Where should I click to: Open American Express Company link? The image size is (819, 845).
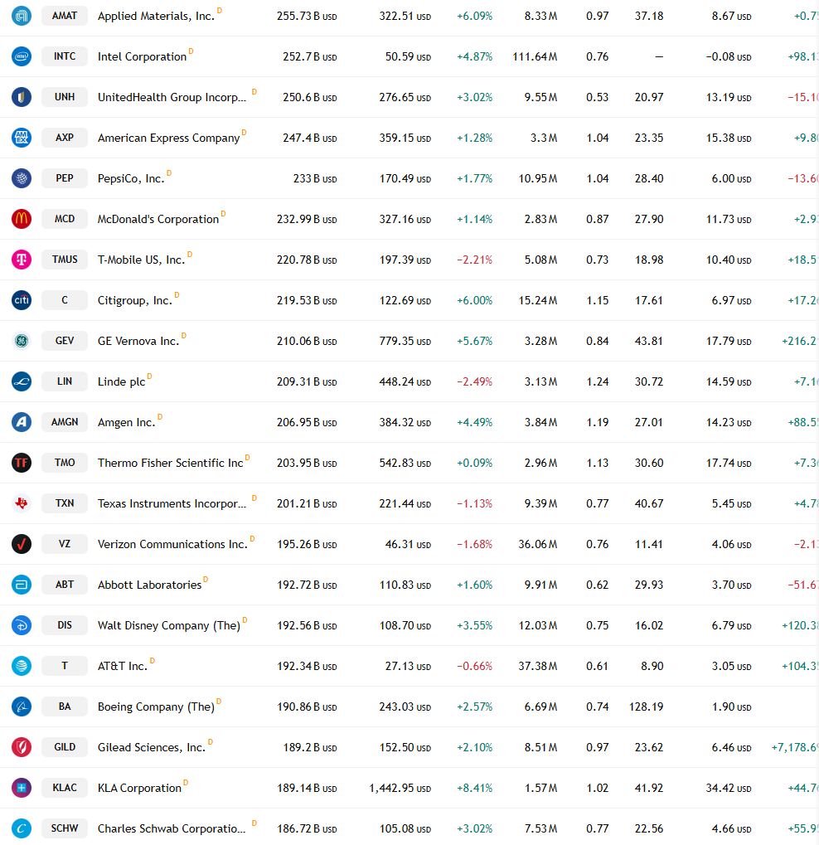tap(168, 138)
